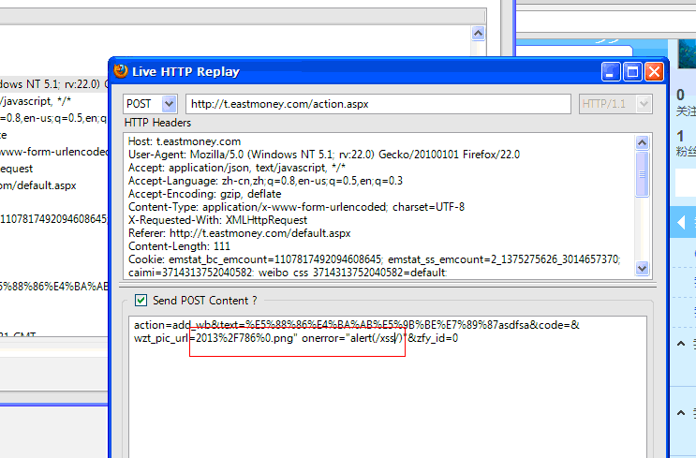This screenshot has height=458, width=696.
Task: Click the Content-Length: 111 line
Action: click(x=179, y=246)
